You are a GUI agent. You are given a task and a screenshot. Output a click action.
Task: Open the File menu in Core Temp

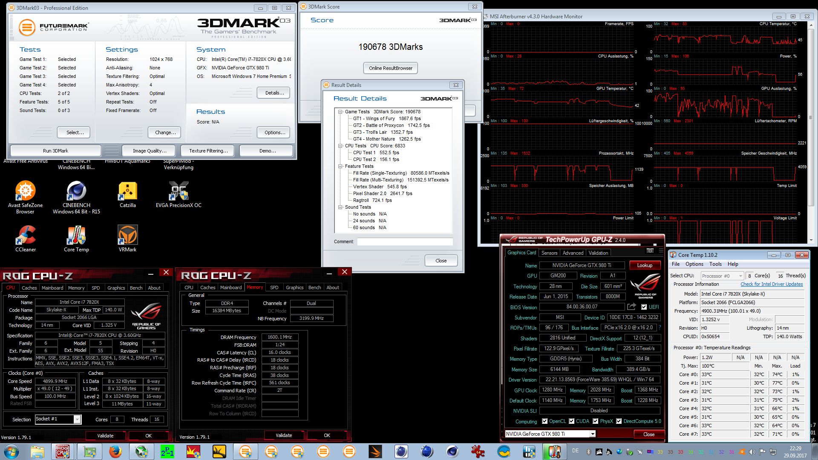point(676,264)
